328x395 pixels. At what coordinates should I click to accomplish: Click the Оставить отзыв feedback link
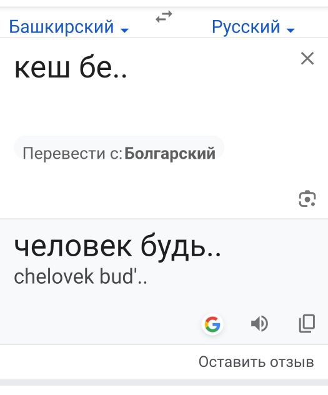256,362
